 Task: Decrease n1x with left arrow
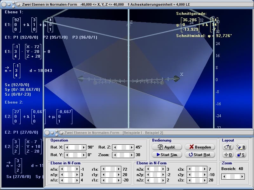point(62,169)
